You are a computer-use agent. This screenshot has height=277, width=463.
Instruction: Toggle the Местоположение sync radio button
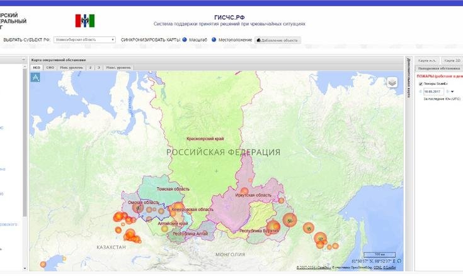click(214, 40)
